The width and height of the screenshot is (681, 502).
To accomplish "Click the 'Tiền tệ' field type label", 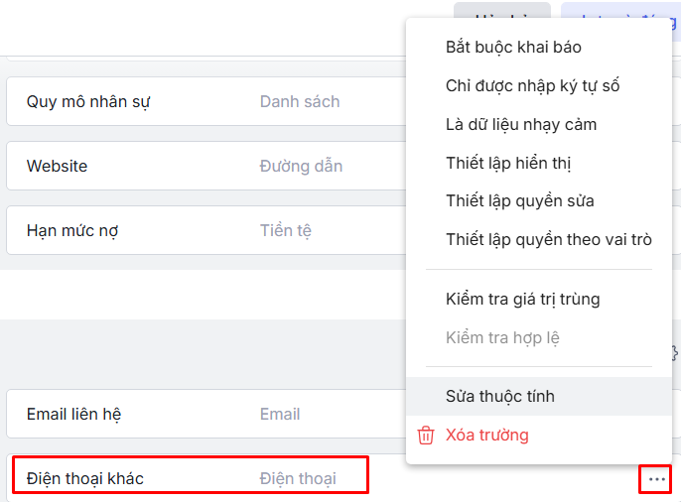I will click(286, 231).
